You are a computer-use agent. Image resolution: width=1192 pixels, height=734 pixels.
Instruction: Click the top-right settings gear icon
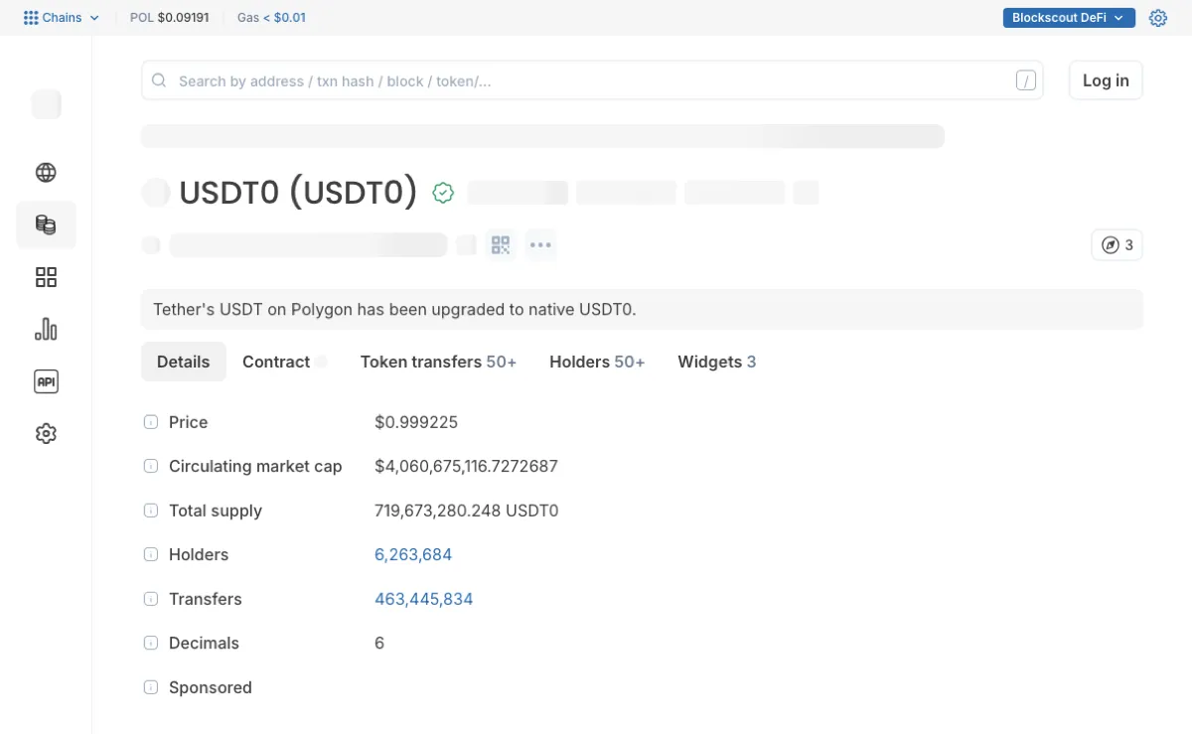pyautogui.click(x=1158, y=18)
